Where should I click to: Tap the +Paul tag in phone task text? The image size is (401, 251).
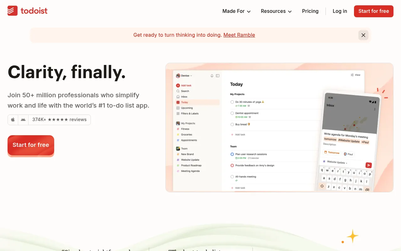tap(365, 142)
